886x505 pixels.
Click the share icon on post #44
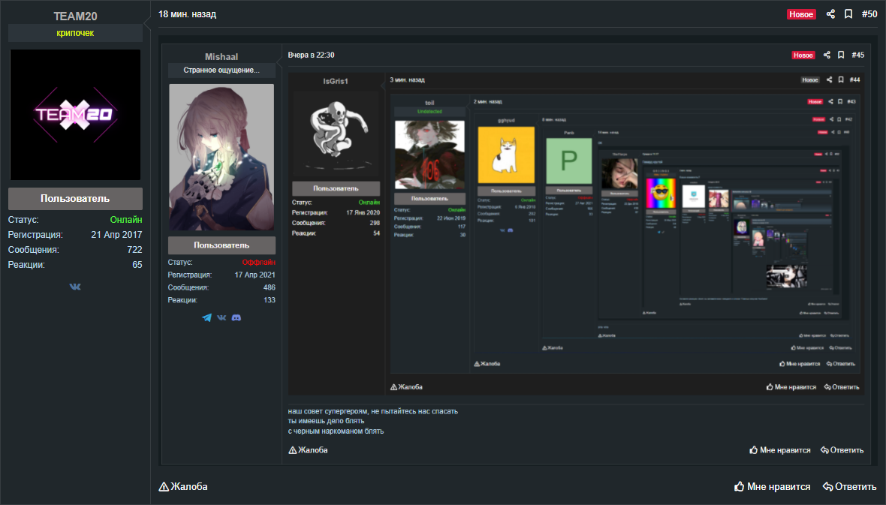pyautogui.click(x=830, y=80)
